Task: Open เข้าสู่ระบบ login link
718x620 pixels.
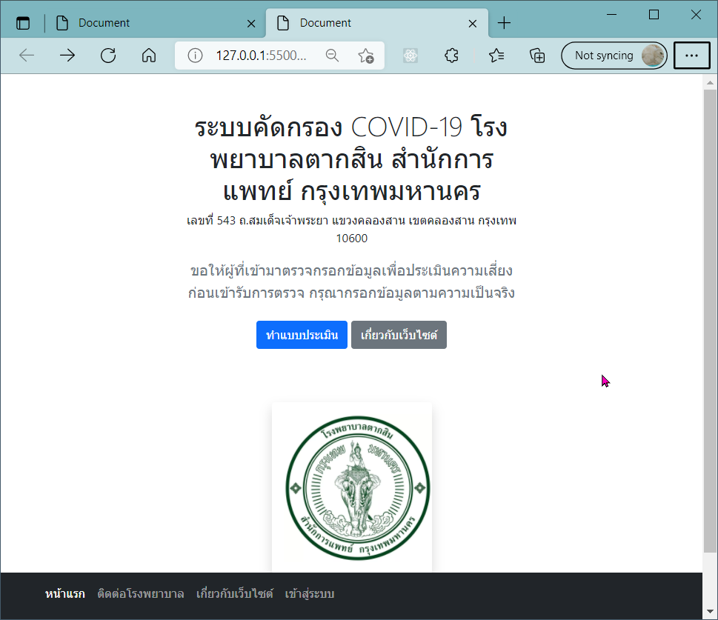Action: (310, 594)
